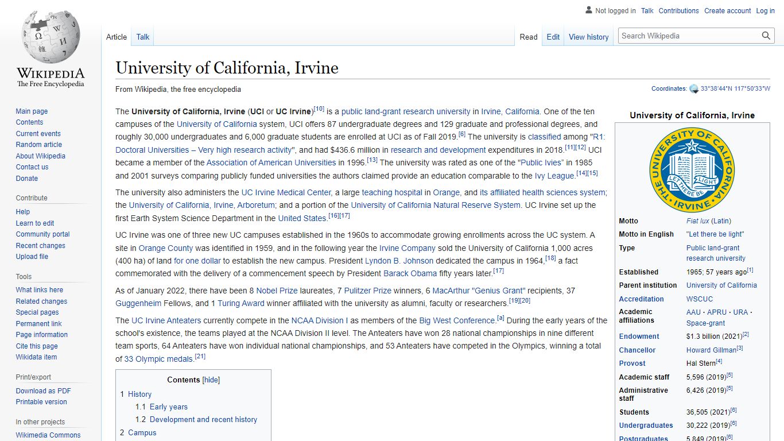This screenshot has width=784, height=441.
Task: Open 33 Olympic medals link
Action: point(158,359)
